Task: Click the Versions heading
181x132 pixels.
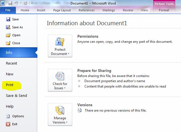Action: (85, 105)
